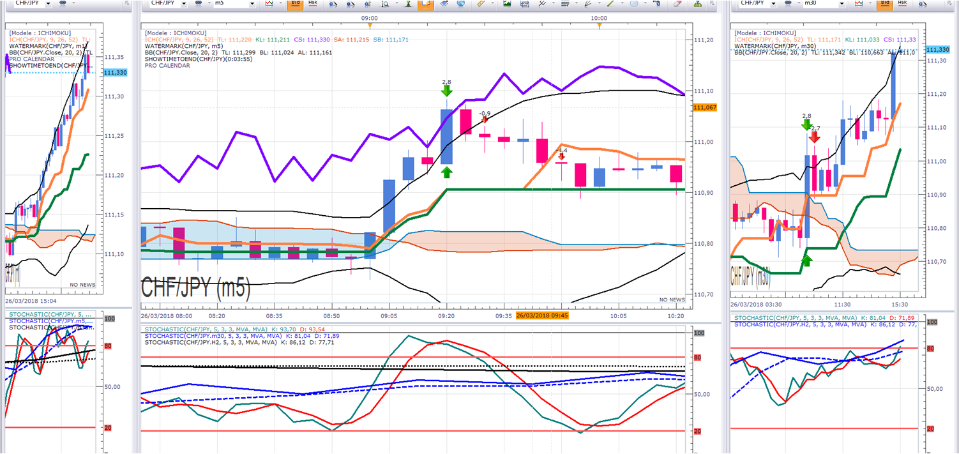Toggle the Bid button on the m30 chart
This screenshot has width=959, height=454.
(885, 4)
